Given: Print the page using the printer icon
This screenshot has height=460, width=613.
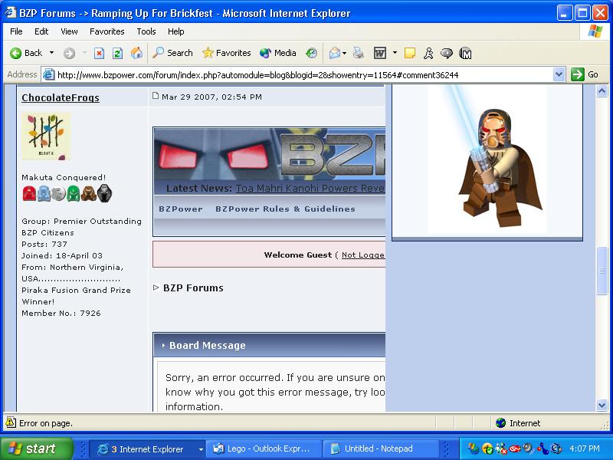Looking at the screenshot, I should point(359,53).
